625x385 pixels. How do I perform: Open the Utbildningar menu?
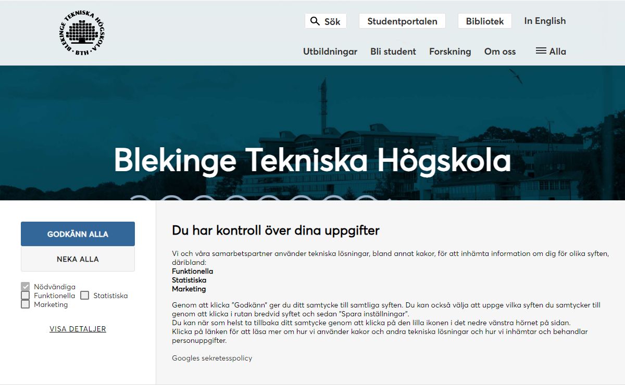click(330, 52)
